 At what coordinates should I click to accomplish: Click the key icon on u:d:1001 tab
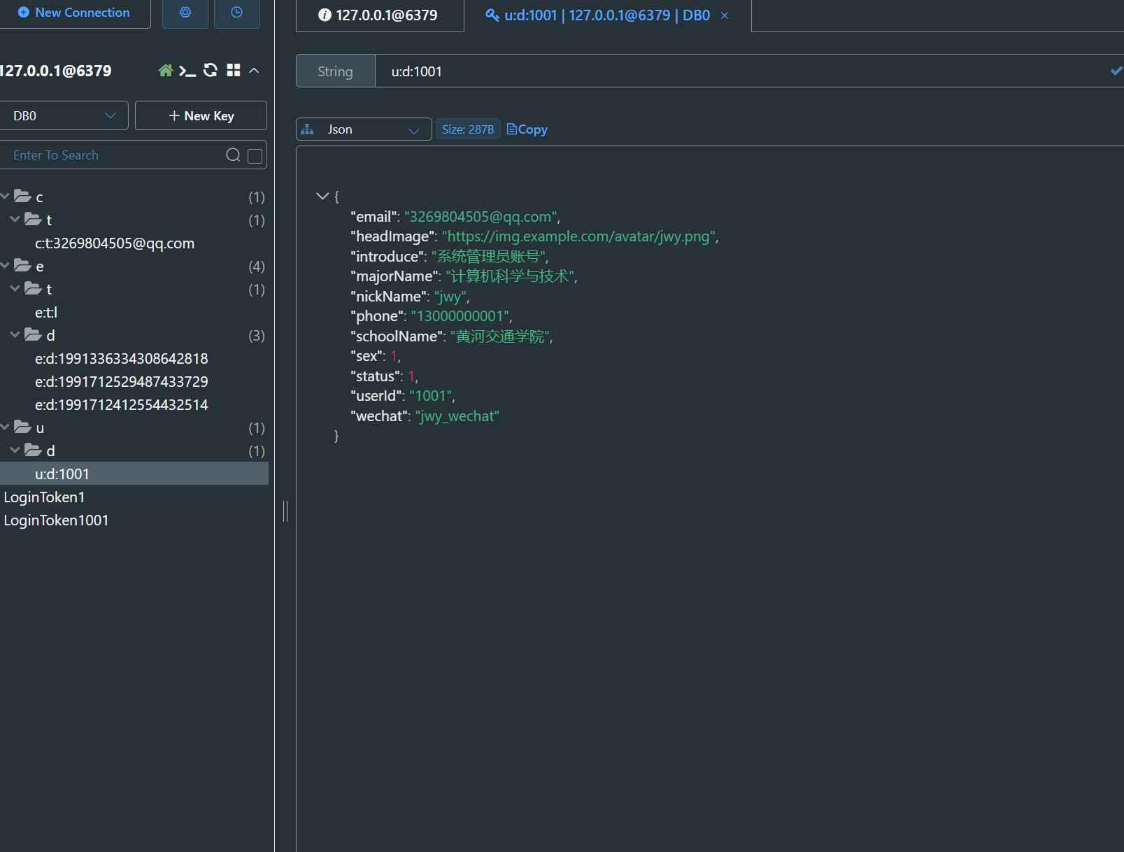[492, 15]
